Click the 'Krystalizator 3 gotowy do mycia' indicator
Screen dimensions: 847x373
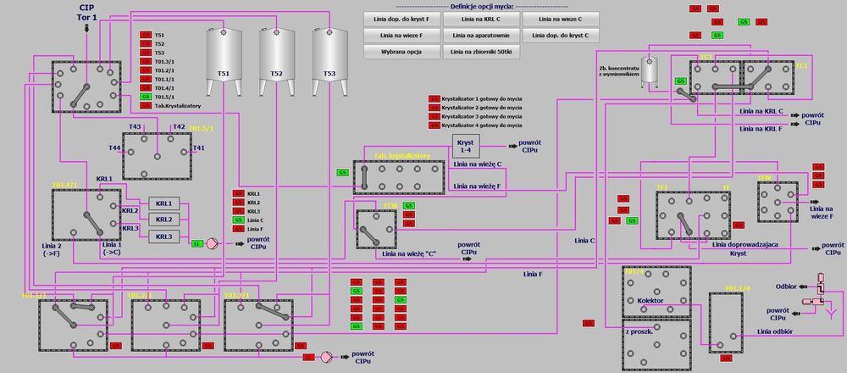435,116
